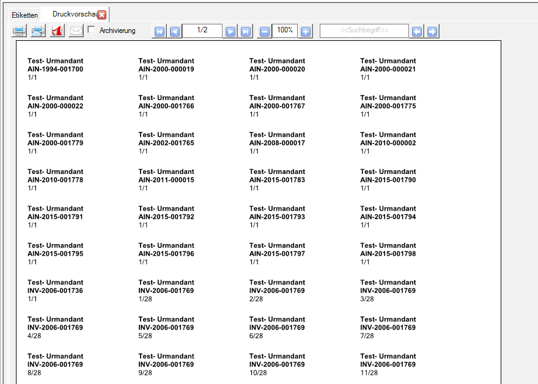The height and width of the screenshot is (384, 538).
Task: Jump to the first page
Action: 160,32
